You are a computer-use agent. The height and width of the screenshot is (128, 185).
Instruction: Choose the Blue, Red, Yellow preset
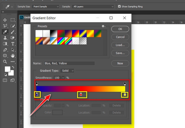coord(76,34)
